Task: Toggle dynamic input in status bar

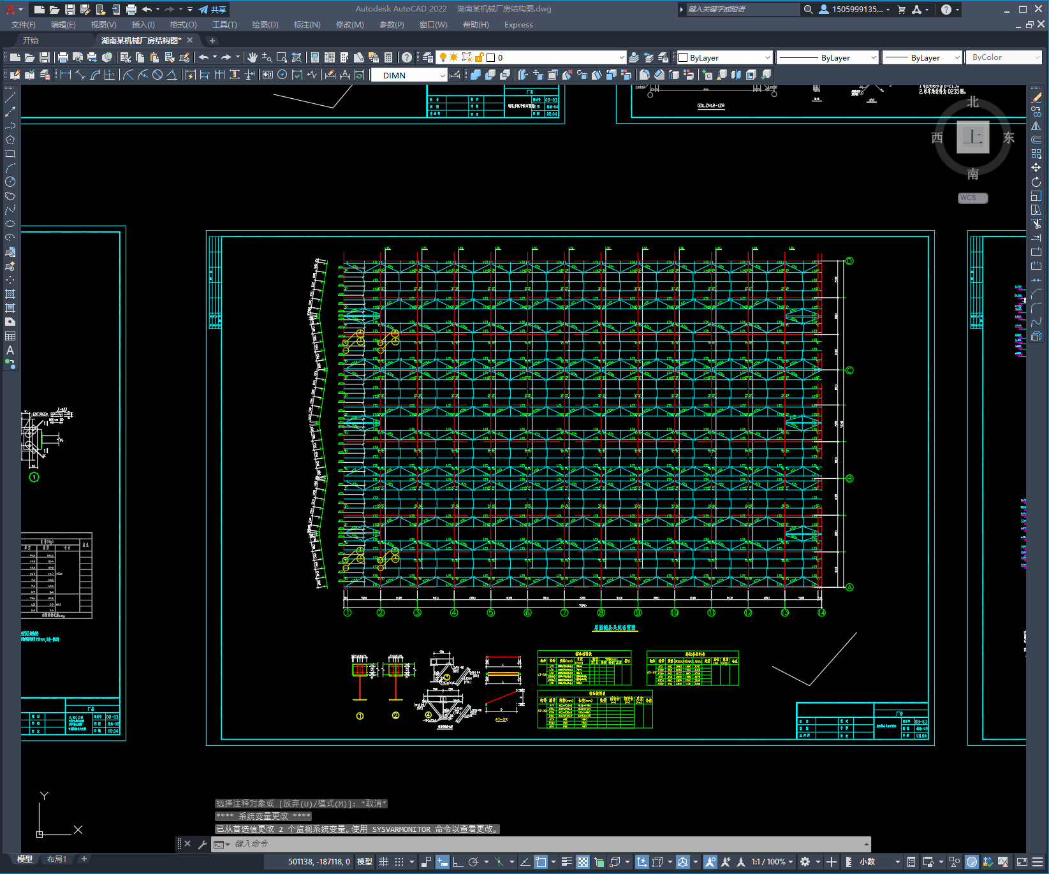Action: (x=442, y=862)
